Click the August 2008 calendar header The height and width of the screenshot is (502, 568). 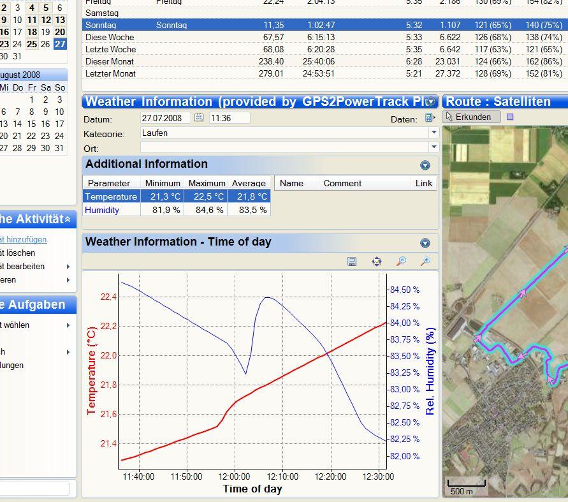34,75
